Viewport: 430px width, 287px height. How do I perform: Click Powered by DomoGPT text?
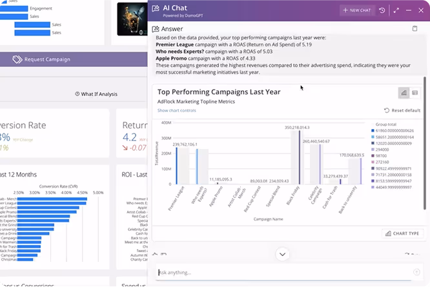pyautogui.click(x=183, y=15)
